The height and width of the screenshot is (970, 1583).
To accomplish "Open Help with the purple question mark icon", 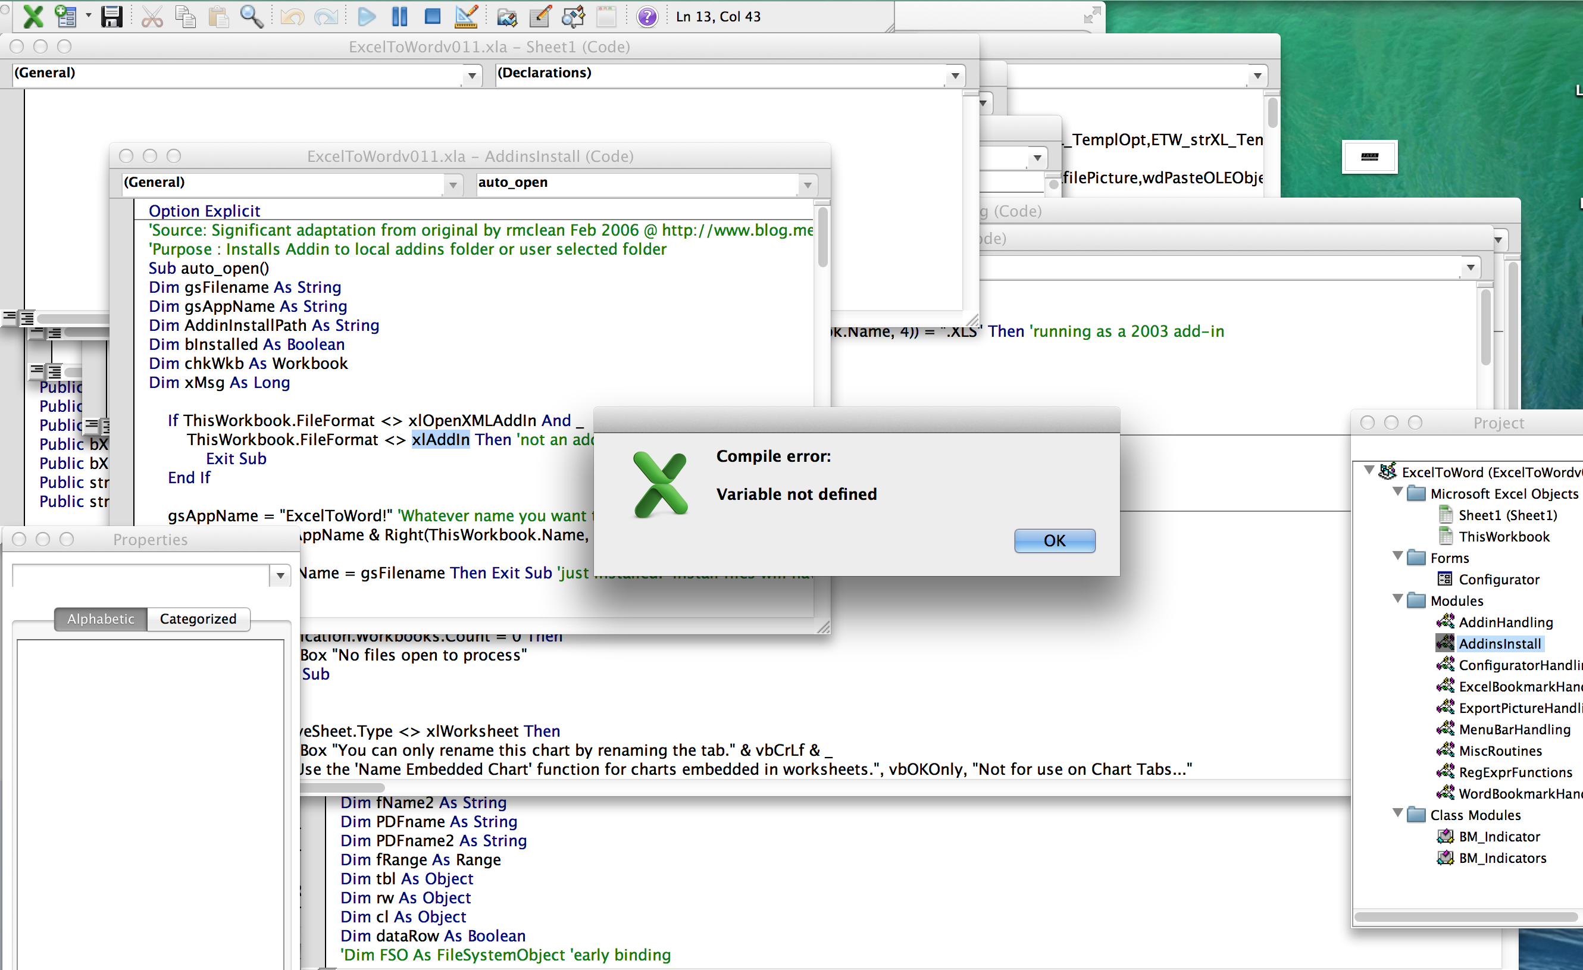I will [647, 16].
